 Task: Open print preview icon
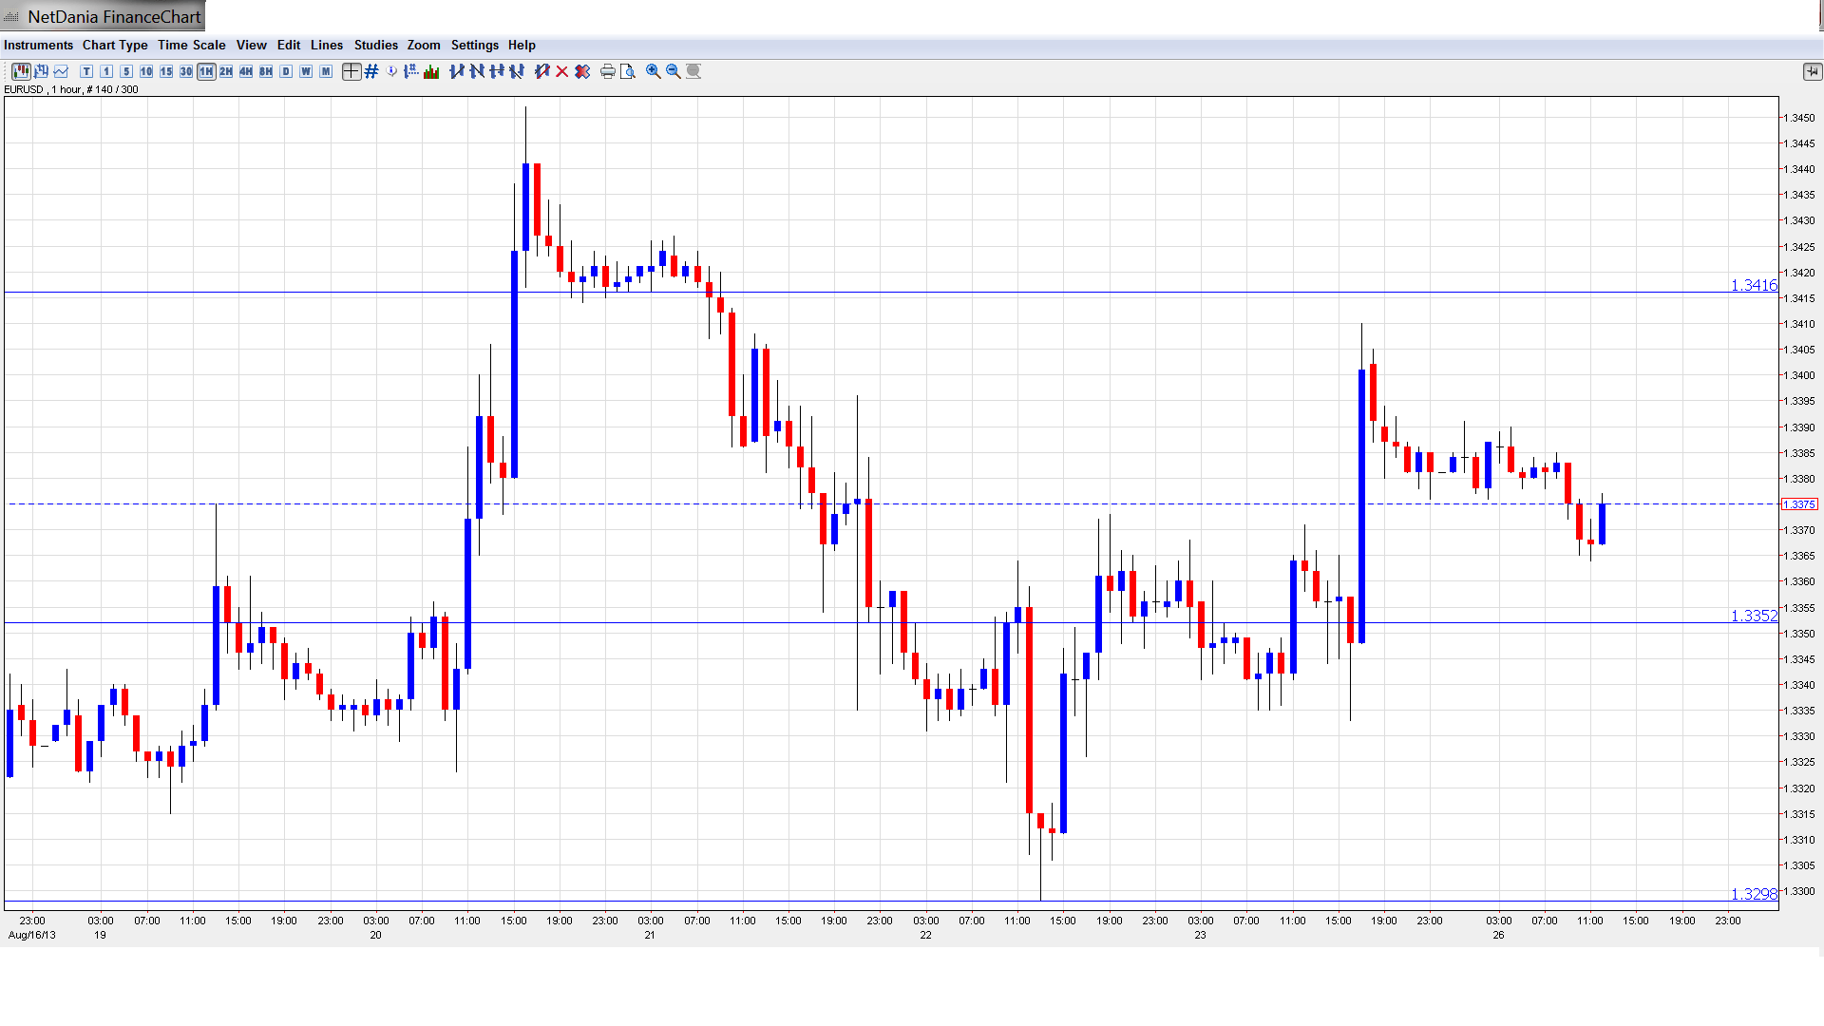click(628, 71)
